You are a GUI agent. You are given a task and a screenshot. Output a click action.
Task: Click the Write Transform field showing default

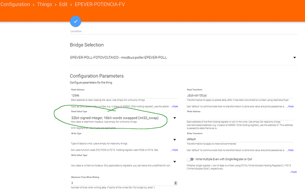(x=240, y=139)
